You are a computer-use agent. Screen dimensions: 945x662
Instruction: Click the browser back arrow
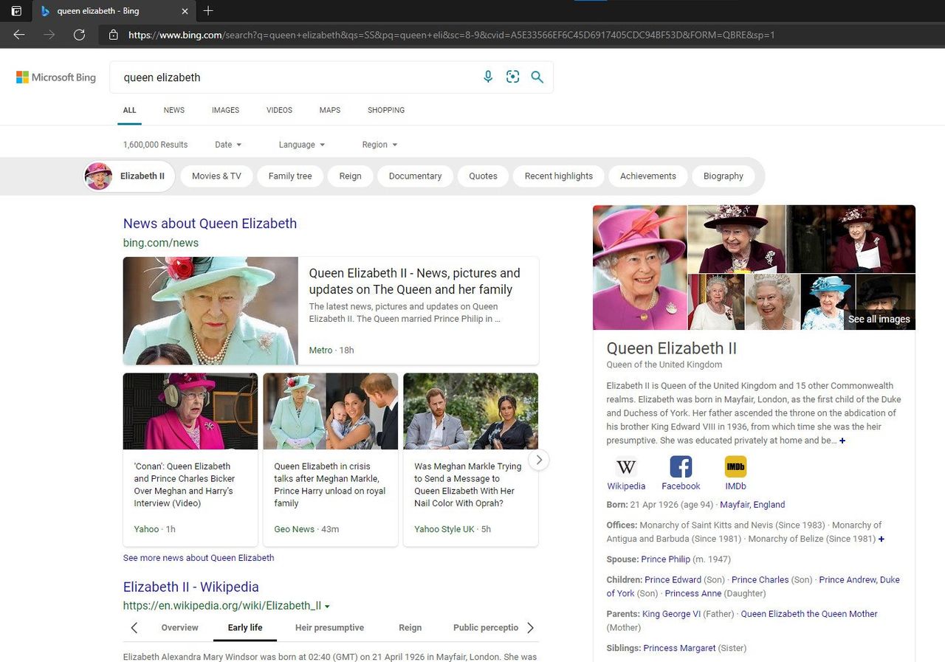coord(19,35)
